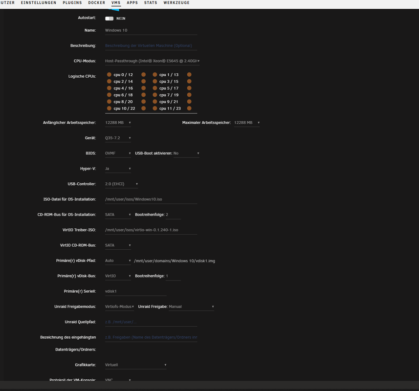
Task: Toggle the cpu 1 core checkbox
Action: point(154,74)
